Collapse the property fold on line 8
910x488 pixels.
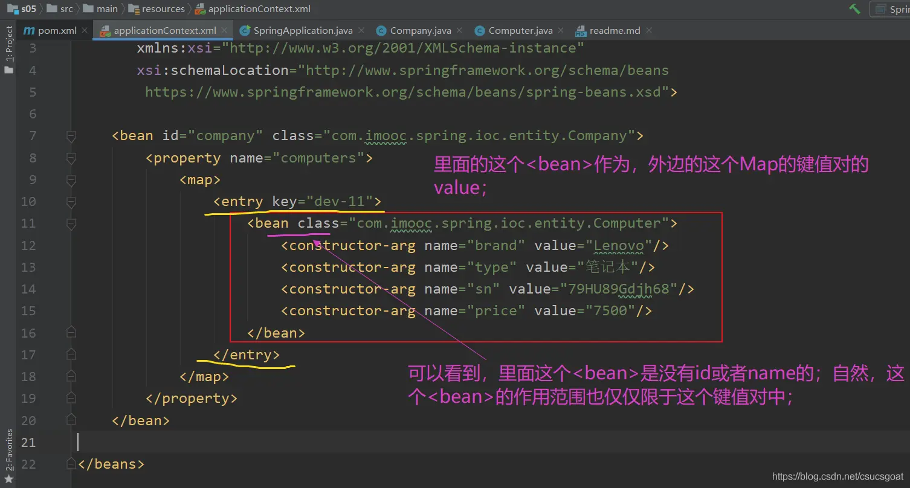pyautogui.click(x=71, y=158)
